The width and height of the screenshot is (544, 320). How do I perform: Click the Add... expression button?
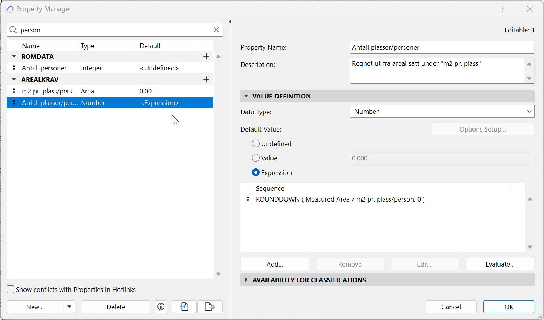point(275,264)
